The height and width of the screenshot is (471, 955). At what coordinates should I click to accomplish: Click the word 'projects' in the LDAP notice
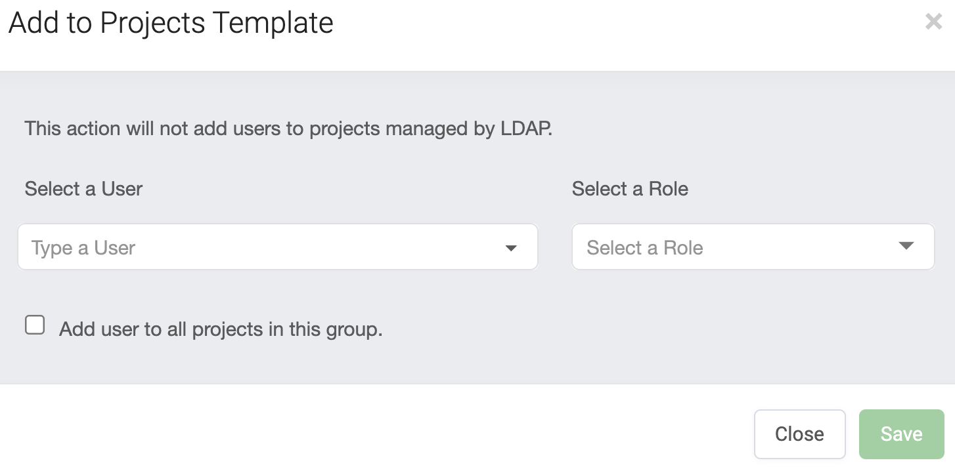point(345,129)
